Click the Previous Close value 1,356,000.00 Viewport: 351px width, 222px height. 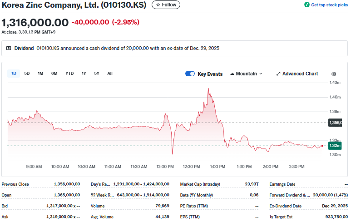67,184
